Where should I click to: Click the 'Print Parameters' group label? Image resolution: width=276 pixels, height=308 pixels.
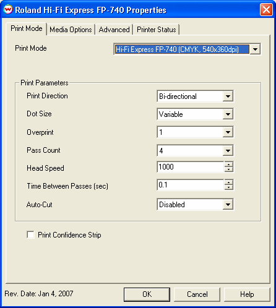(x=45, y=83)
